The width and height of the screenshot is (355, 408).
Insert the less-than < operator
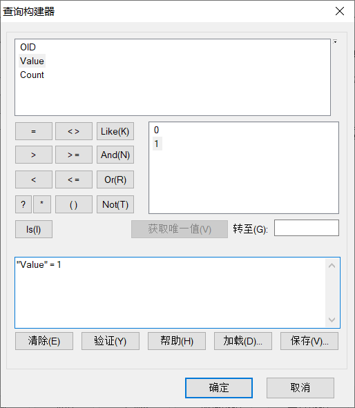coord(34,179)
